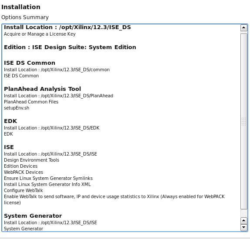The width and height of the screenshot is (250, 239).
Task: Click "Install Linux System Generator Info XML"
Action: 47,184
